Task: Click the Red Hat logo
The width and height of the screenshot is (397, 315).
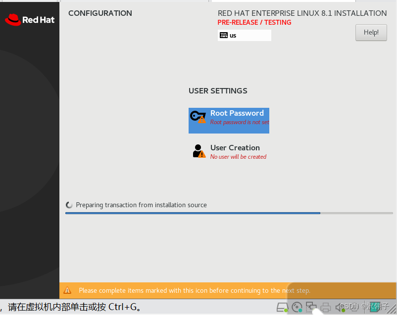Action: click(30, 20)
